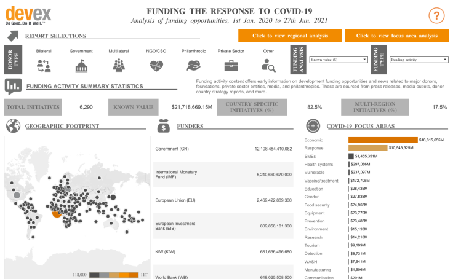The image size is (453, 279).
Task: Click the WASH focus area label
Action: tap(311, 262)
